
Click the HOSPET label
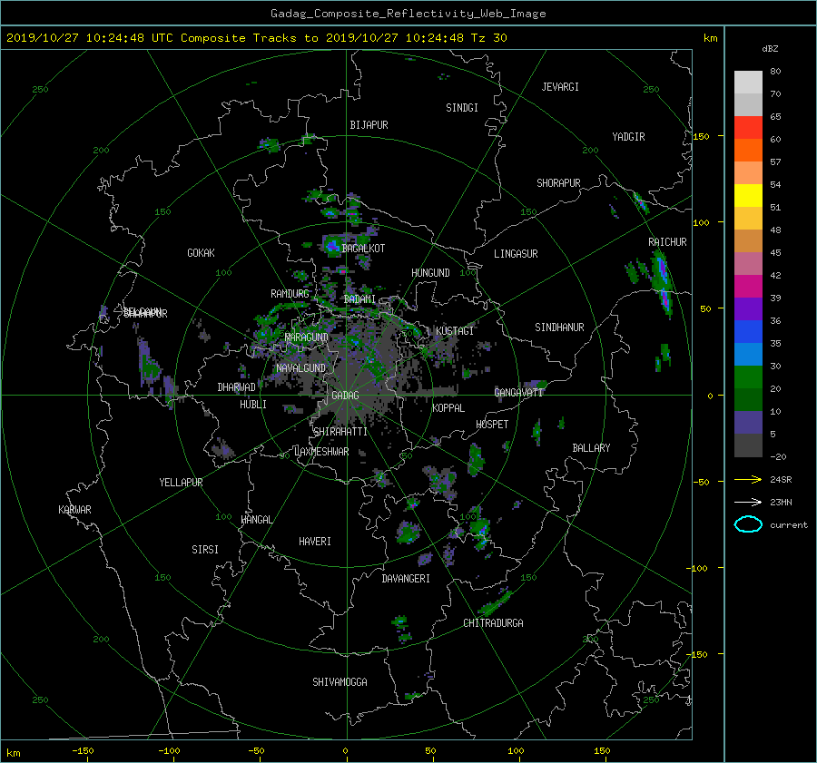[492, 425]
